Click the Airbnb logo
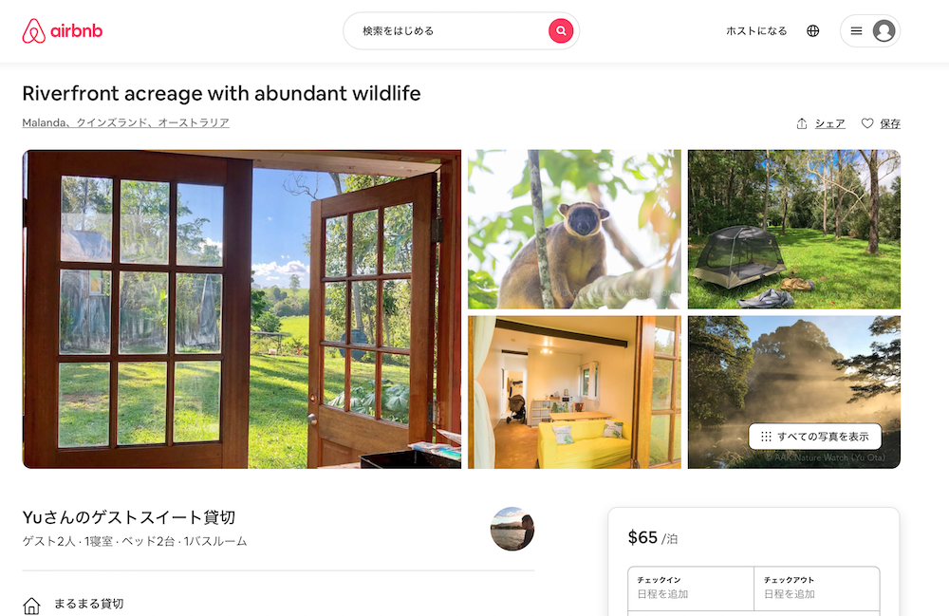Viewport: 949px width, 616px height. click(63, 31)
